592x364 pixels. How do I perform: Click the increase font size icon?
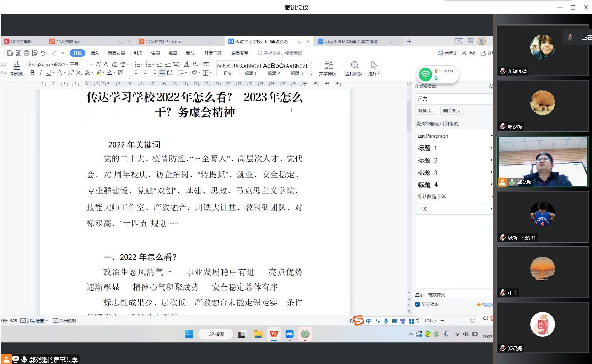(x=98, y=64)
